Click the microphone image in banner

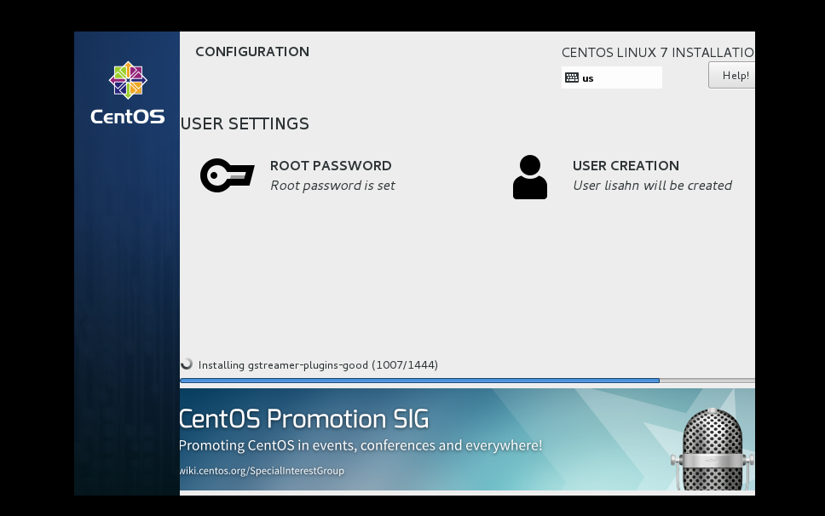click(712, 450)
